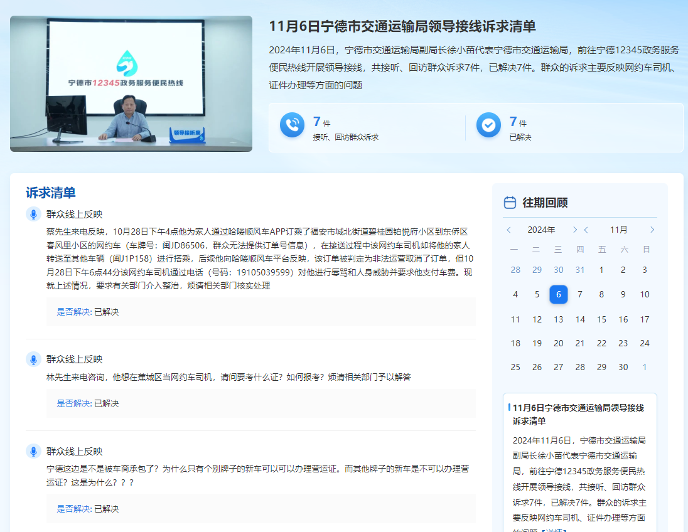Viewport: 688px width, 532px height.
Task: Click the 群众线上反映 label above 林先生's inquiry
Action: click(x=75, y=359)
